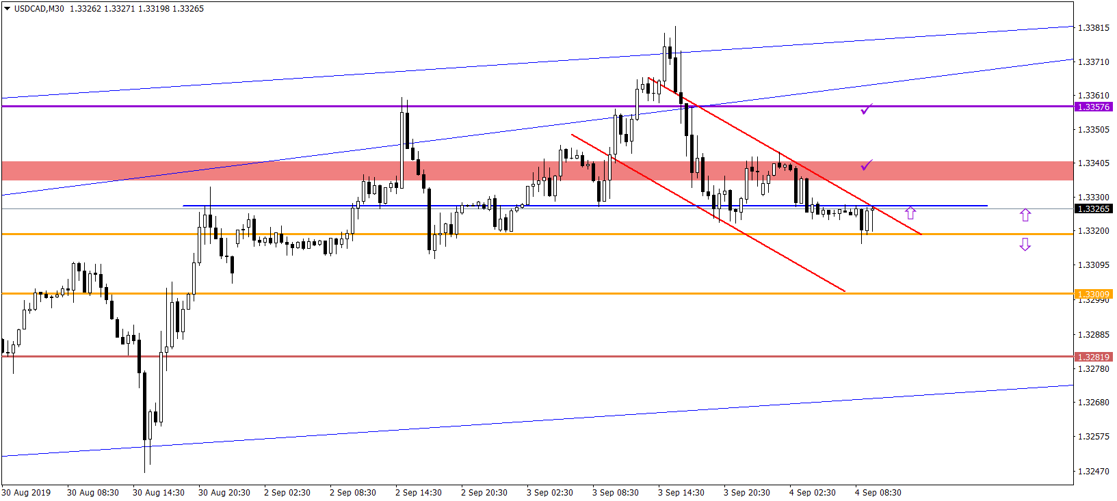The image size is (1117, 501).
Task: Click the red 1.32819 price label
Action: click(1094, 357)
